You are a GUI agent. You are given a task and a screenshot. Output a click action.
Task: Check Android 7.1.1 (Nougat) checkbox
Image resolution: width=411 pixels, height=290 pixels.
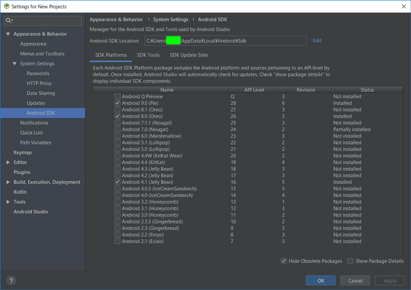pos(118,123)
